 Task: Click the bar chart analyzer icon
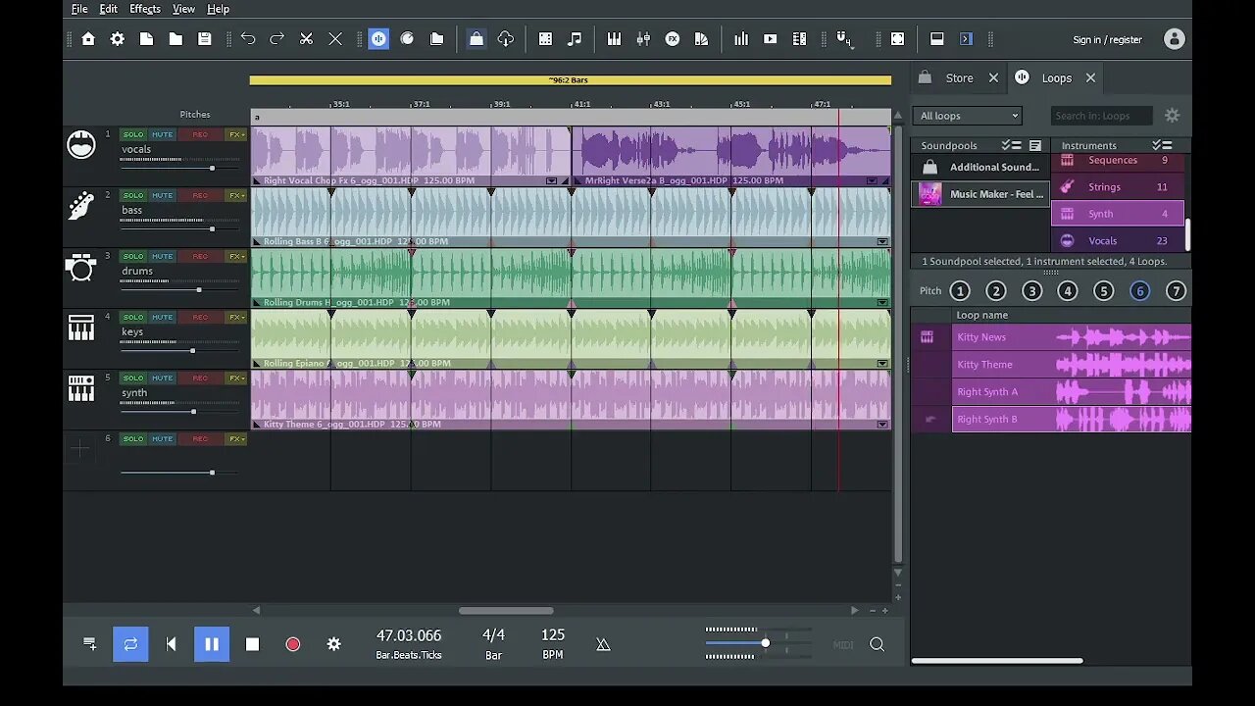click(x=741, y=39)
